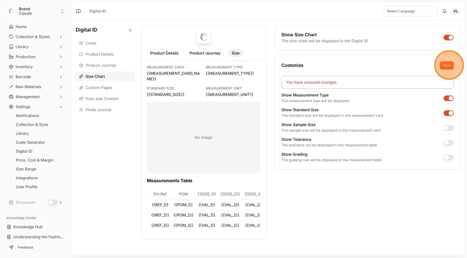Click the Settings gear icon

[x=11, y=107]
